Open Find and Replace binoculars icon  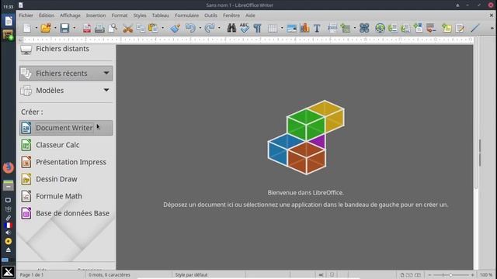pyautogui.click(x=231, y=28)
